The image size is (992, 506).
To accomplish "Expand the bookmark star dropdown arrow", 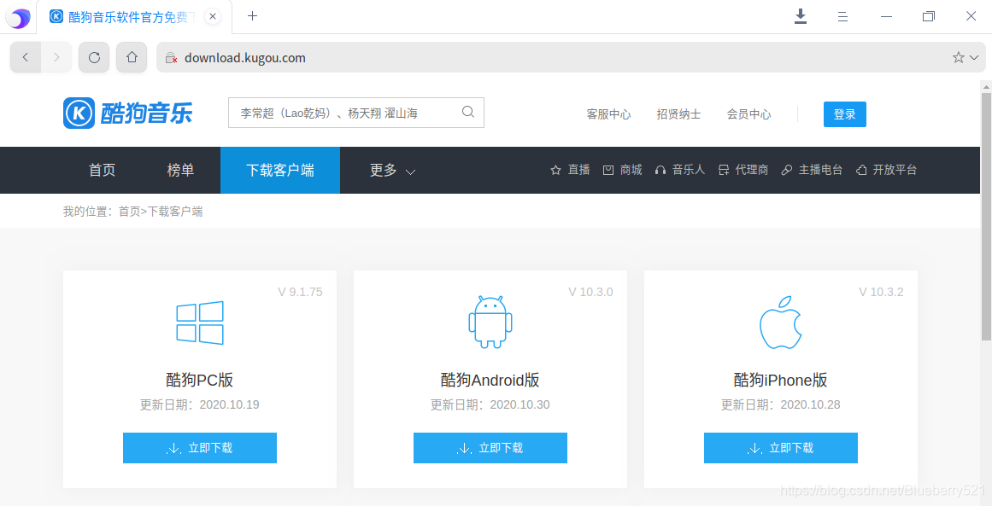I will pyautogui.click(x=974, y=58).
